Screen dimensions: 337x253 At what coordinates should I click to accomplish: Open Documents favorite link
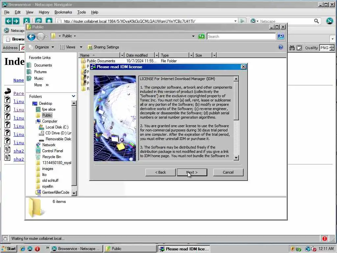[43, 65]
